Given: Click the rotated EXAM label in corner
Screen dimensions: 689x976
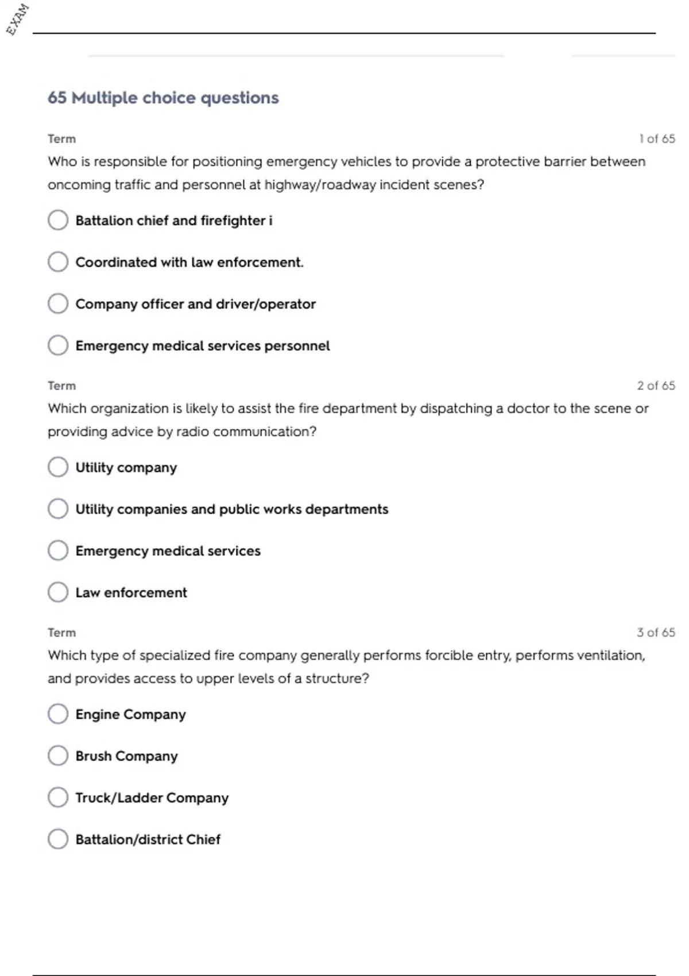Looking at the screenshot, I should coord(17,20).
